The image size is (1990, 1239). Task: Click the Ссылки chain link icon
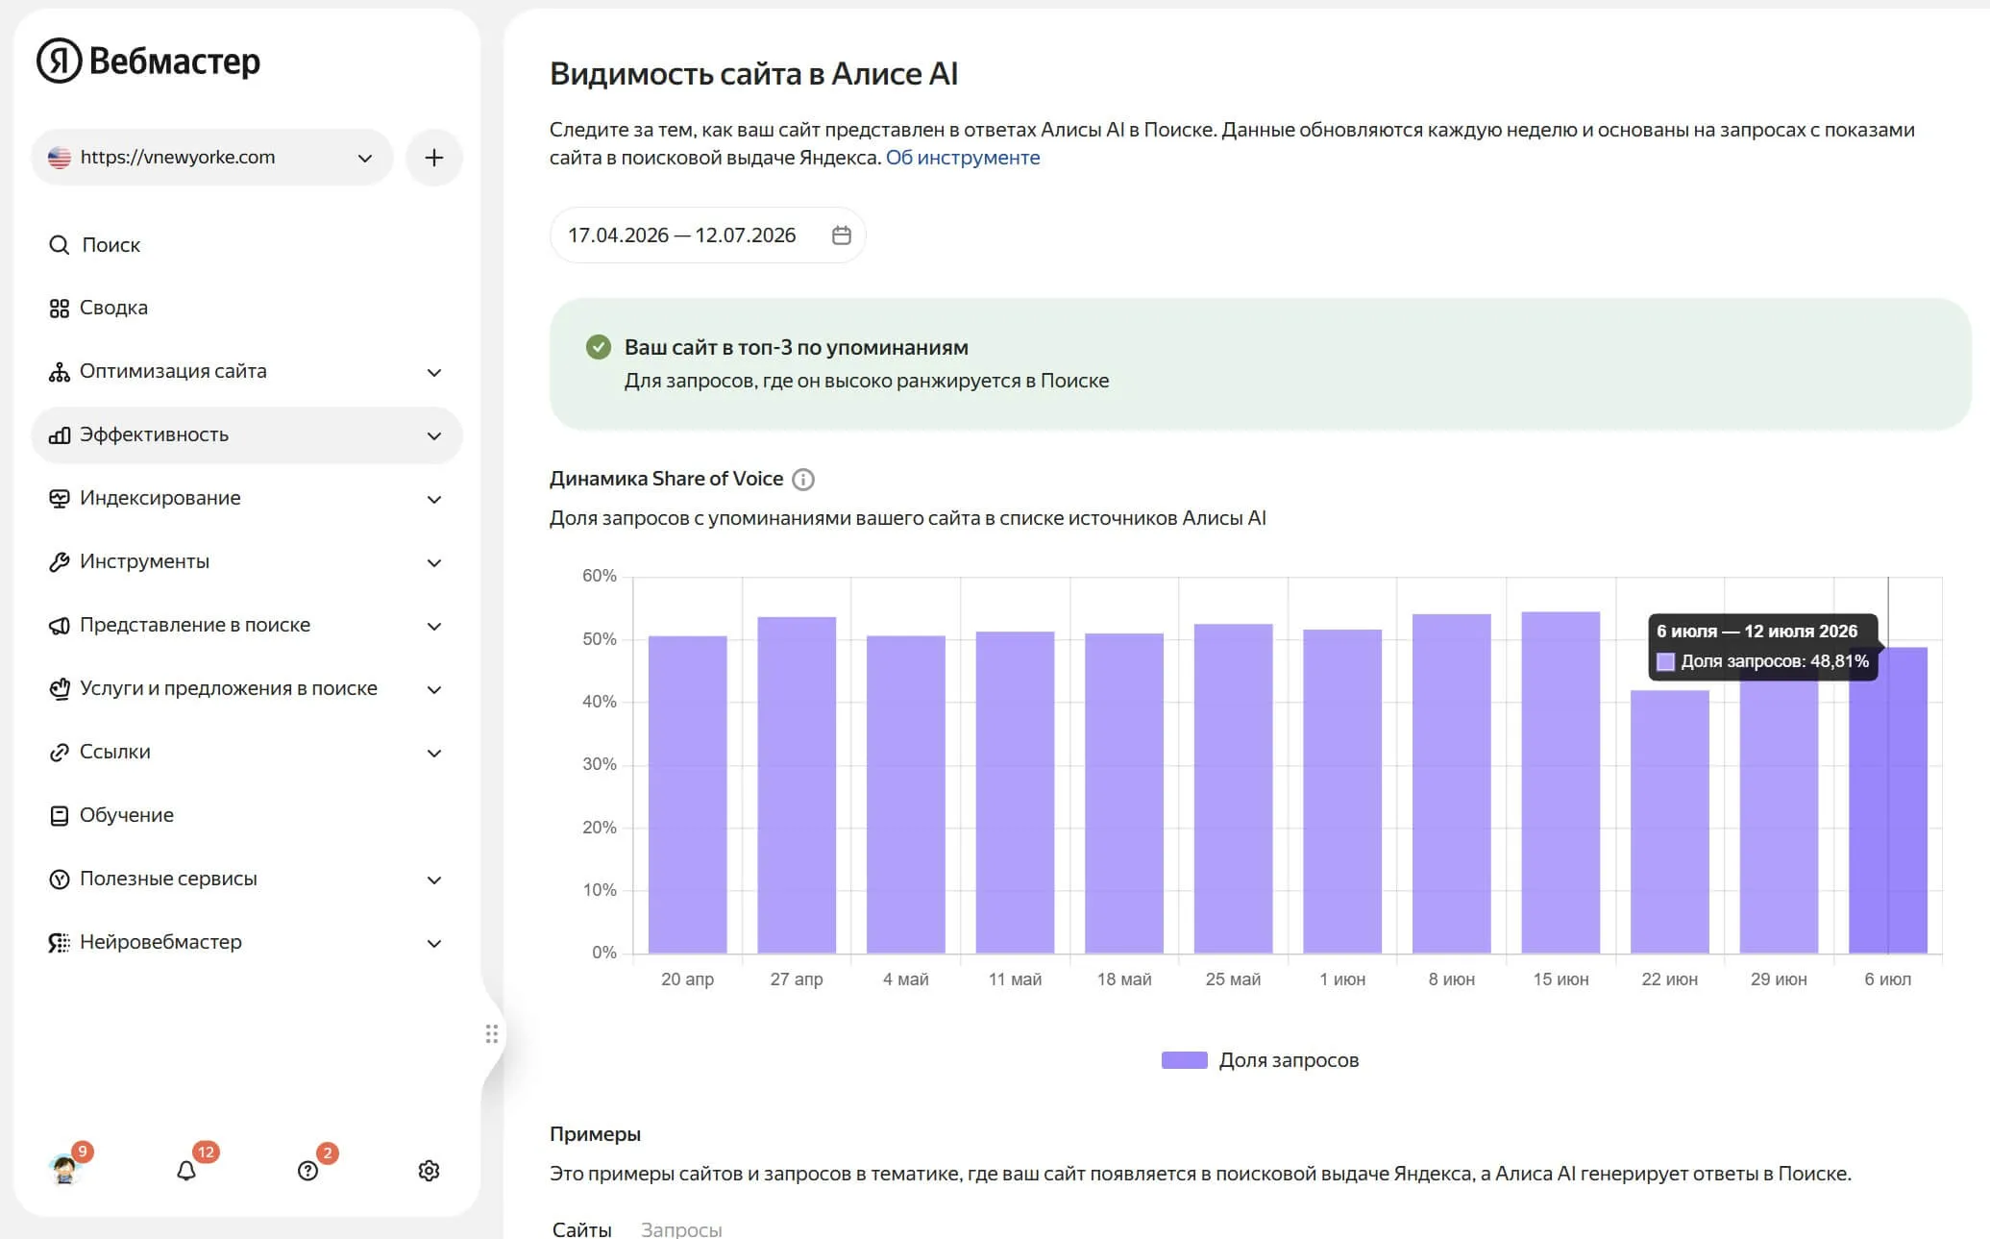point(59,753)
